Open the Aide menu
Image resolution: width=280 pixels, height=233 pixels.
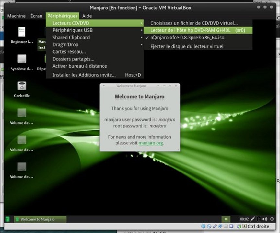pyautogui.click(x=87, y=16)
